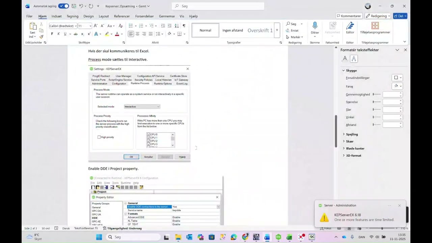
Task: Open the Editor proofing tool
Action: [x=350, y=28]
